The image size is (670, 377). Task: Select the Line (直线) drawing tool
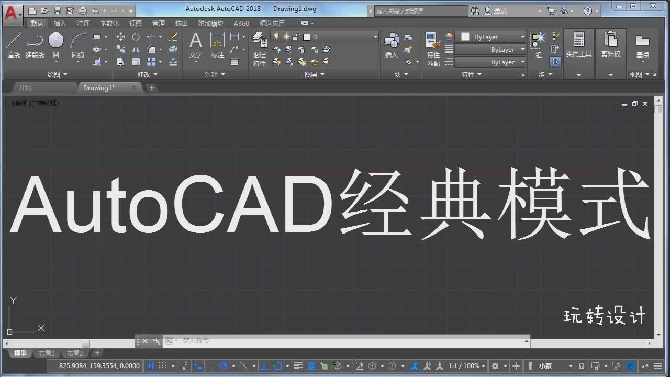[14, 45]
